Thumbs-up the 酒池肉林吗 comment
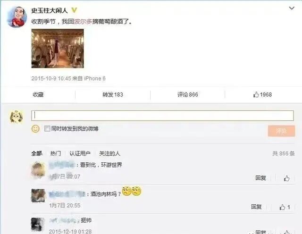The width and height of the screenshot is (302, 234). pos(285,207)
